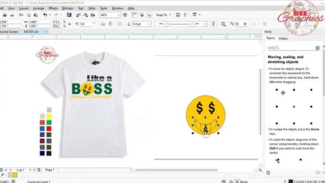Click the fill bucket icon in status bar

231,181
